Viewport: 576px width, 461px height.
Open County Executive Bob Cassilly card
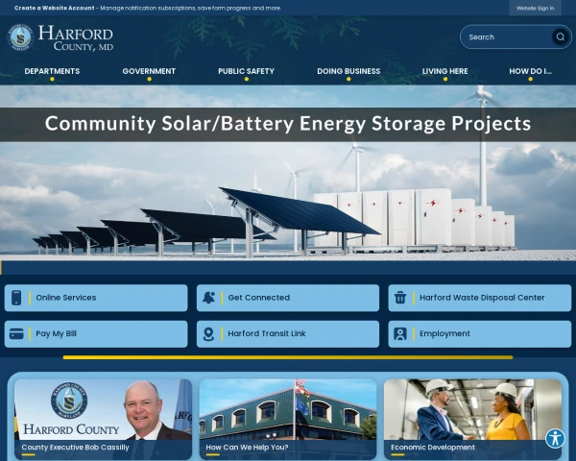pyautogui.click(x=103, y=419)
